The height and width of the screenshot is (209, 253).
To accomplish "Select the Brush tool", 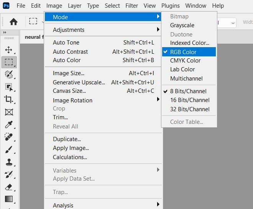I will [x=9, y=150].
